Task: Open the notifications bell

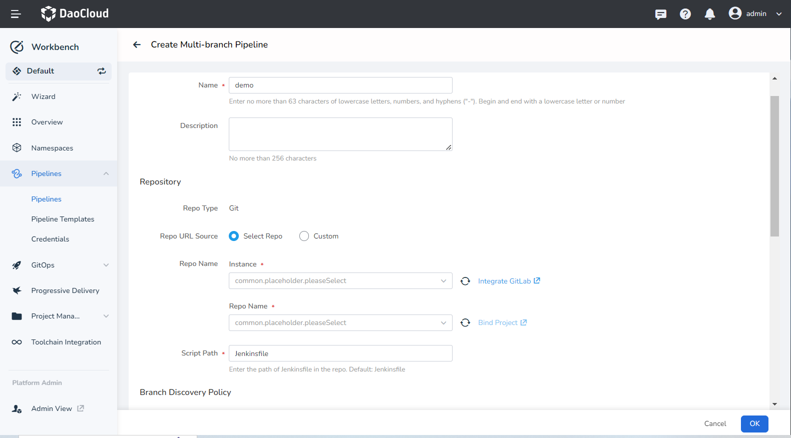Action: point(709,14)
